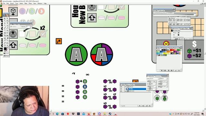Image resolution: width=206 pixels, height=116 pixels.
Task: Toggle visibility eye of highlighted blue layer
Action: (121, 89)
